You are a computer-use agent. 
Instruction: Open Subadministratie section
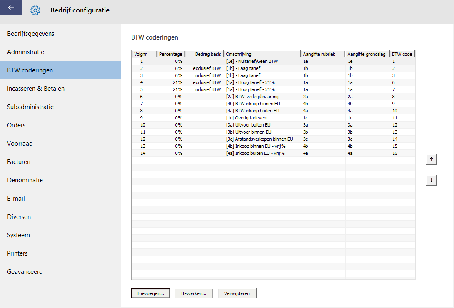tap(60, 107)
